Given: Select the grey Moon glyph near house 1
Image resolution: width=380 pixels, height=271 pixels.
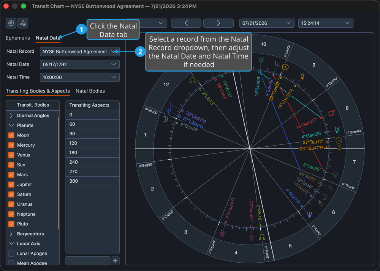Looking at the screenshot, I should pos(165,119).
